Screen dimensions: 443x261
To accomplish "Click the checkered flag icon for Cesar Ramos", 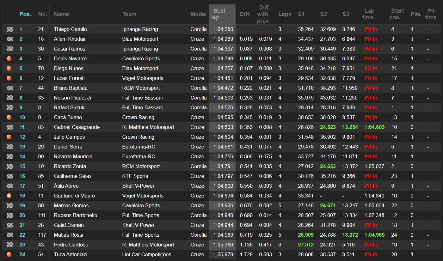I will 9,49.
